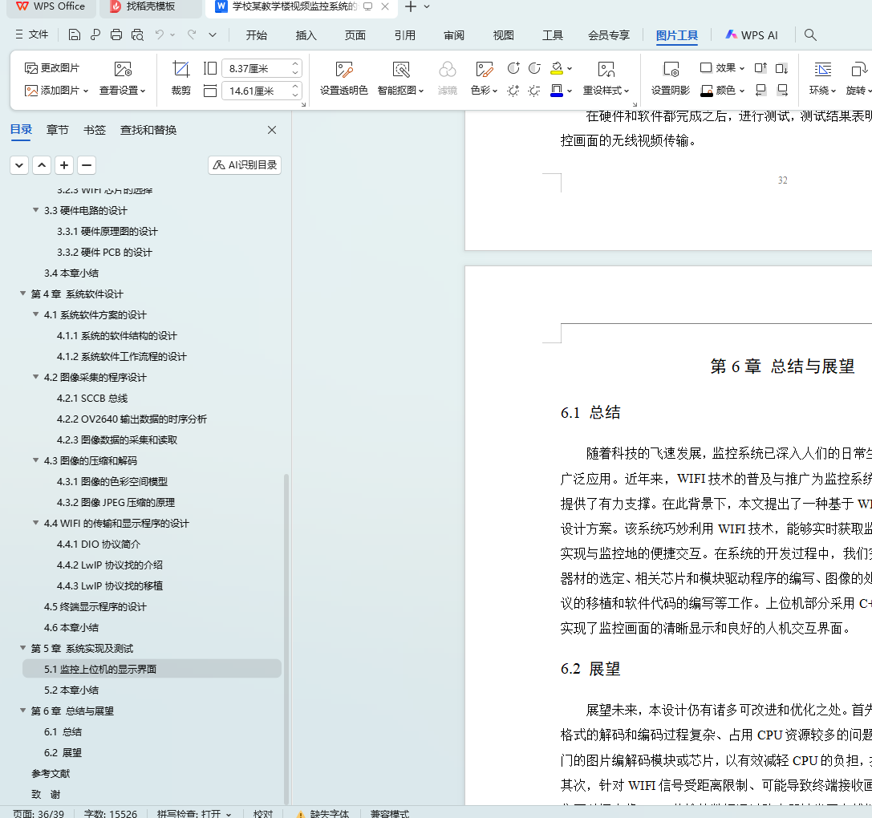872x818 pixels.
Task: Click the Undo arrow icon
Action: coord(160,35)
